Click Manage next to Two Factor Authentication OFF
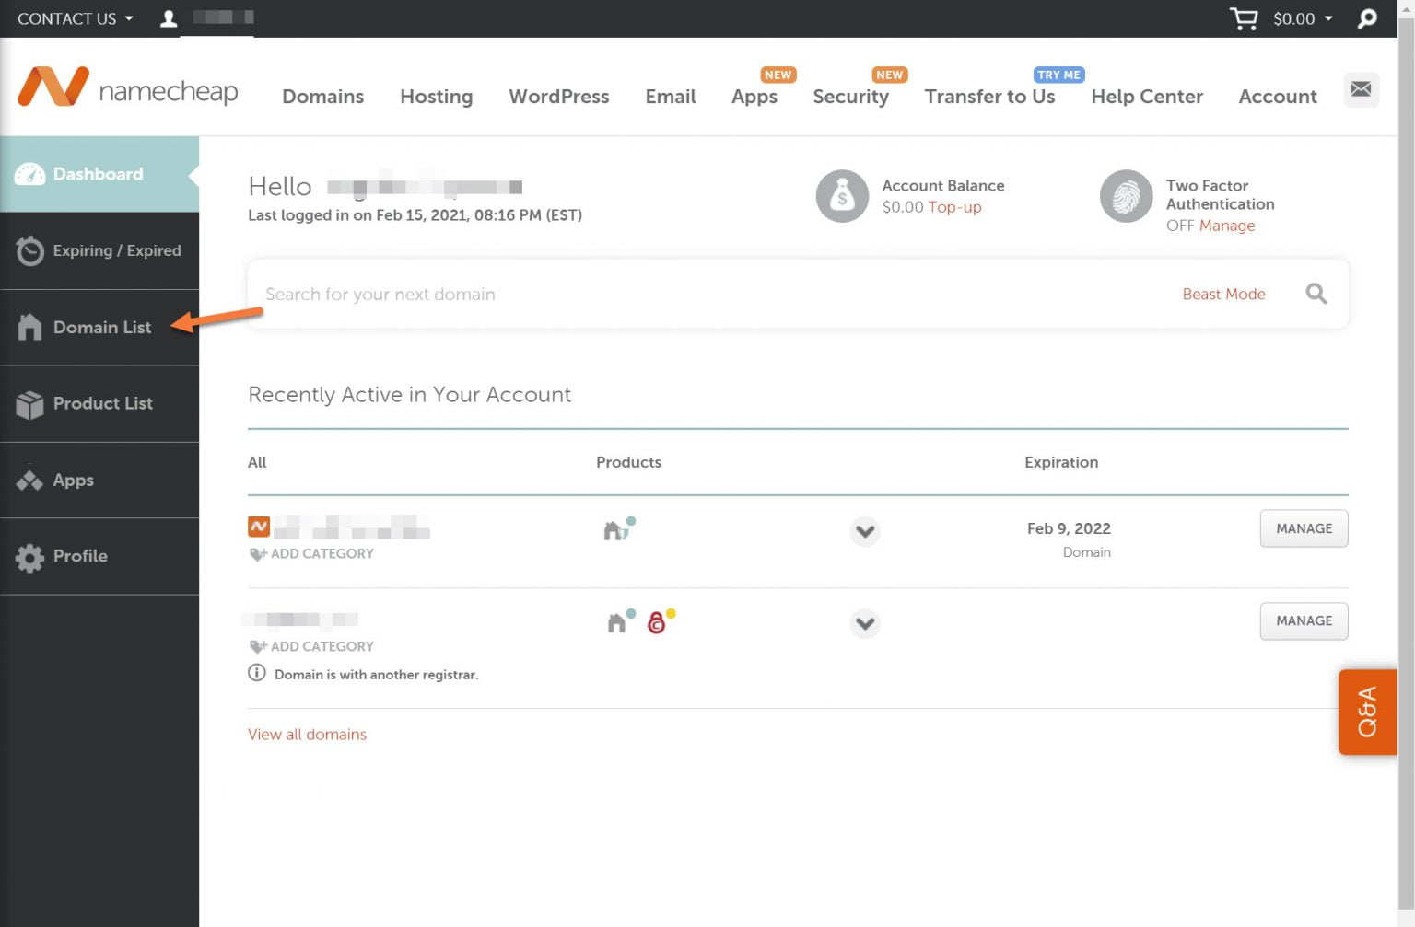Screen dimensions: 1415x927 coord(1226,225)
